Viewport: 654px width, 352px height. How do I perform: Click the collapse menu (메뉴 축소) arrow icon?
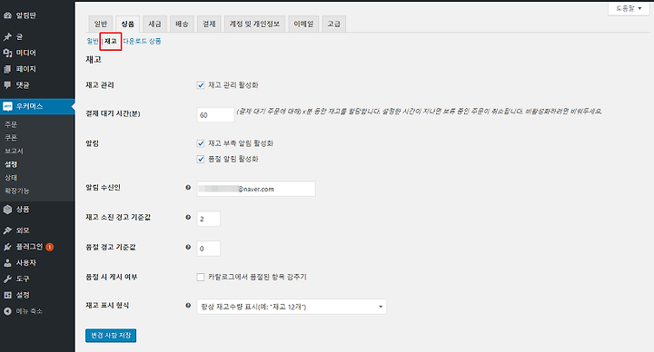[7, 311]
